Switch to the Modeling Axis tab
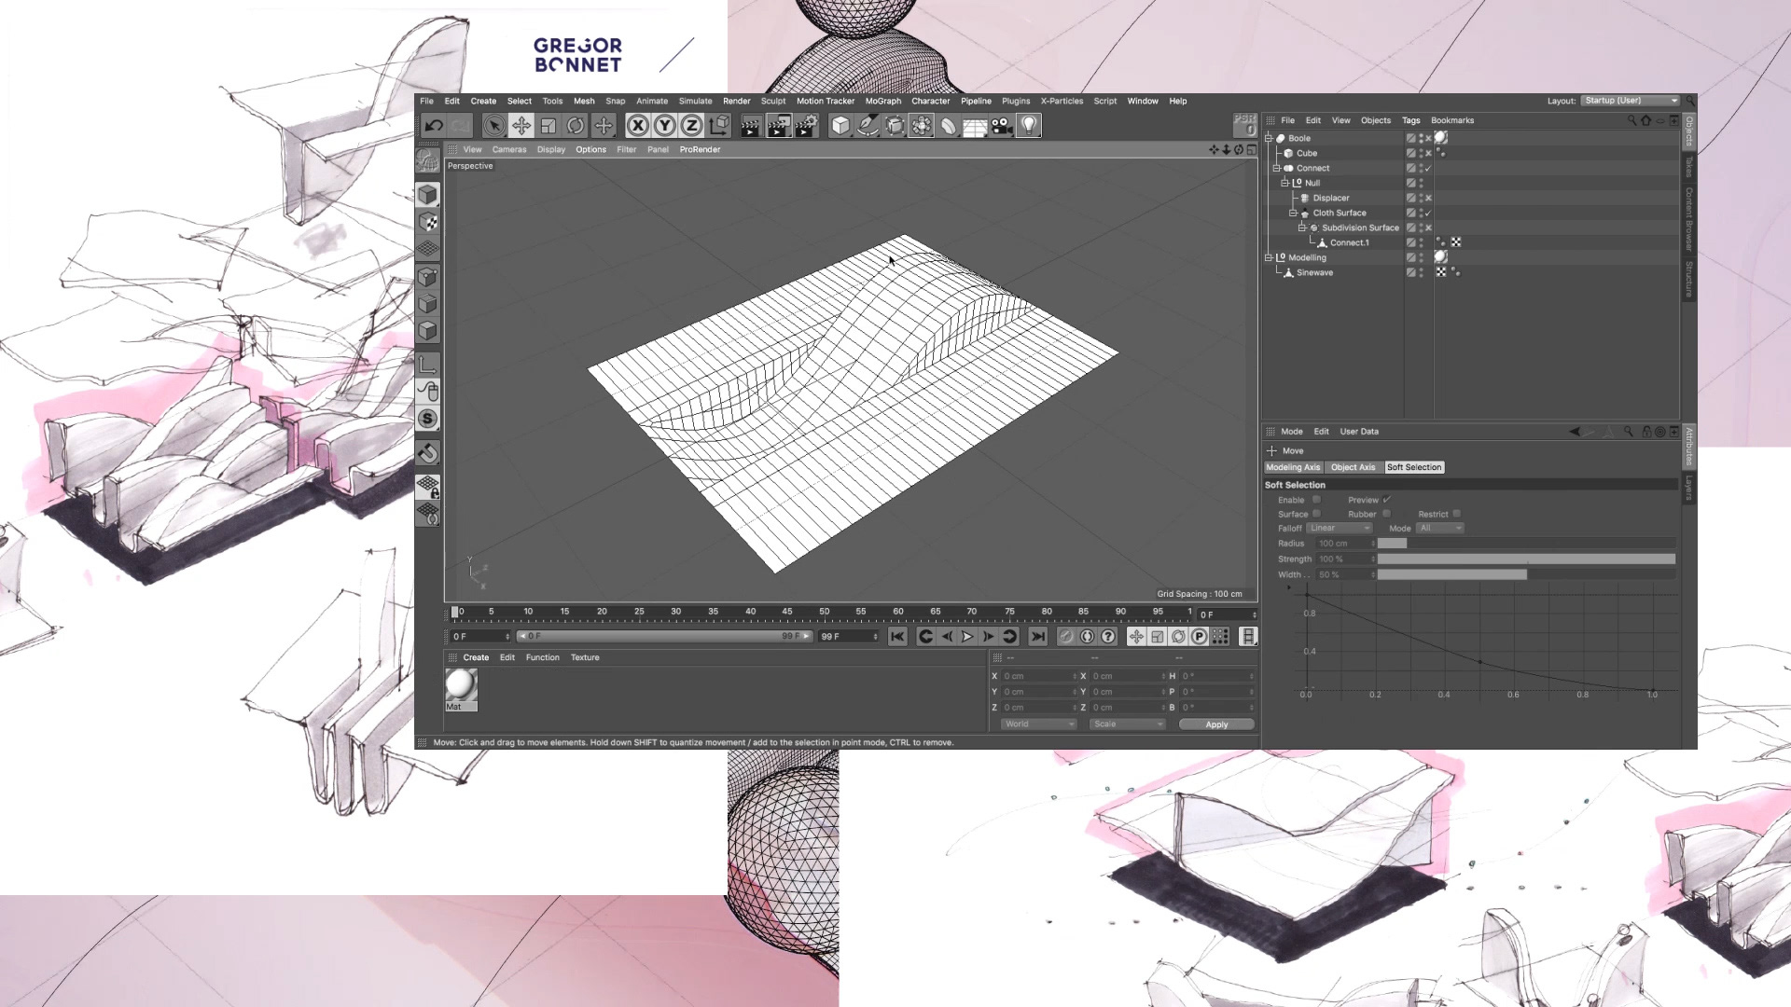The height and width of the screenshot is (1007, 1791). click(1293, 467)
